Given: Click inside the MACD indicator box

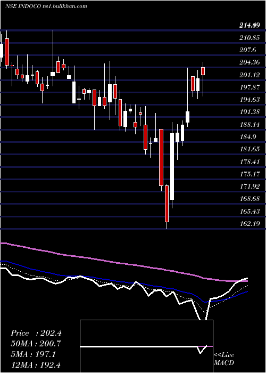Looking at the screenshot, I should point(146,346).
